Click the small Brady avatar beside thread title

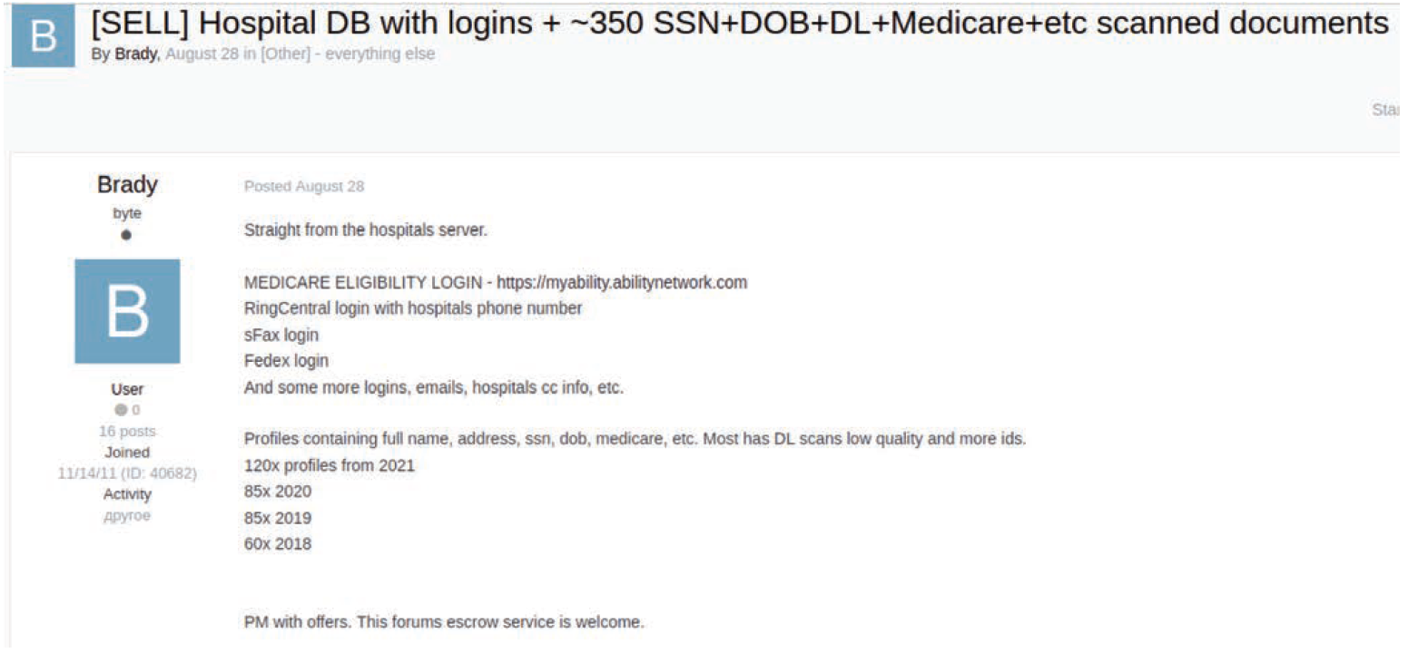pos(44,34)
